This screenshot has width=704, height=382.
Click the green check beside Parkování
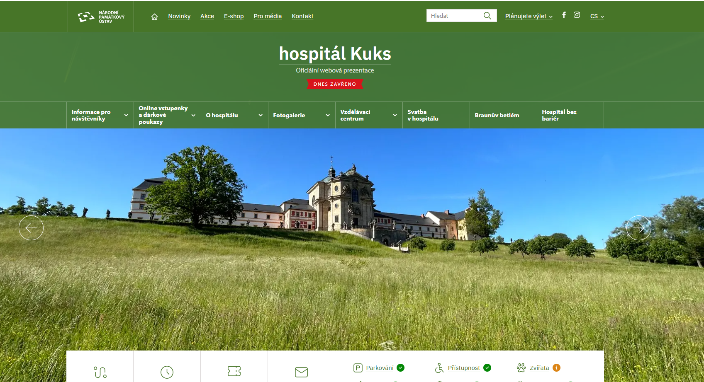[x=400, y=368]
